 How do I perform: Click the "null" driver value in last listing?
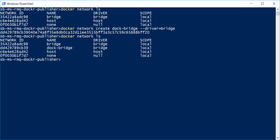coord(98,56)
